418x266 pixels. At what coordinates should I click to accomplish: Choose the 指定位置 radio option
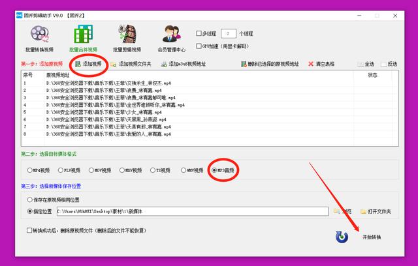coord(29,211)
